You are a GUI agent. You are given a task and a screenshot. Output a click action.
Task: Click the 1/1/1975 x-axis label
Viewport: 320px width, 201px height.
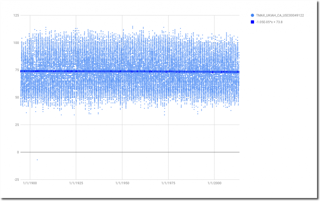point(168,183)
